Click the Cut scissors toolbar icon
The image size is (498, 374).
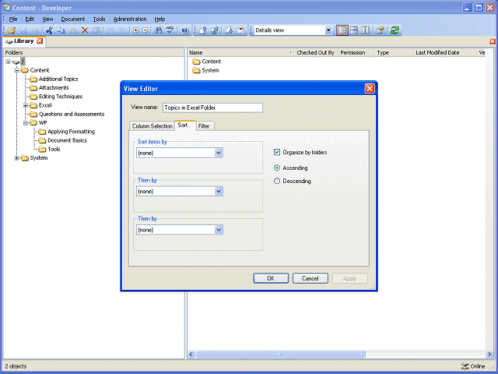[49, 30]
